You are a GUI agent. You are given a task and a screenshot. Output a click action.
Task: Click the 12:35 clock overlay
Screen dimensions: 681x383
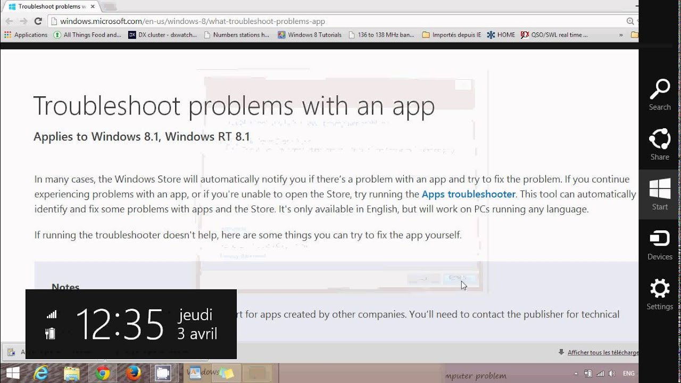(120, 324)
